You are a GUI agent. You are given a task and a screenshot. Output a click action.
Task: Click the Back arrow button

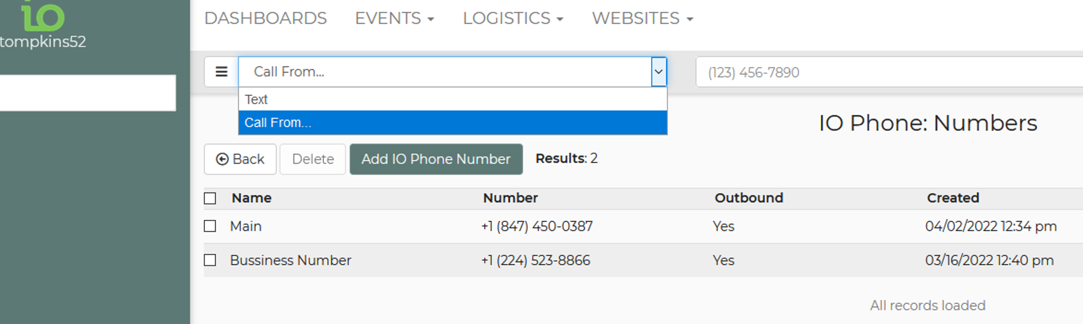(240, 159)
